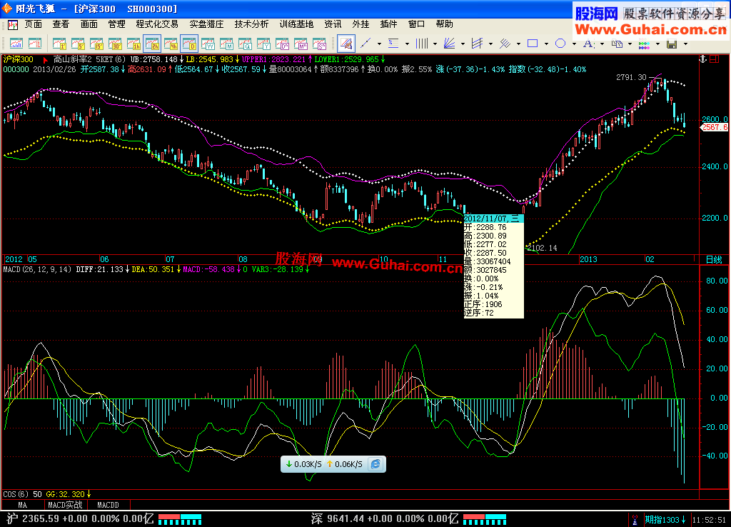Toggle the daily (D) period button
The width and height of the screenshot is (731, 527).
pyautogui.click(x=189, y=44)
